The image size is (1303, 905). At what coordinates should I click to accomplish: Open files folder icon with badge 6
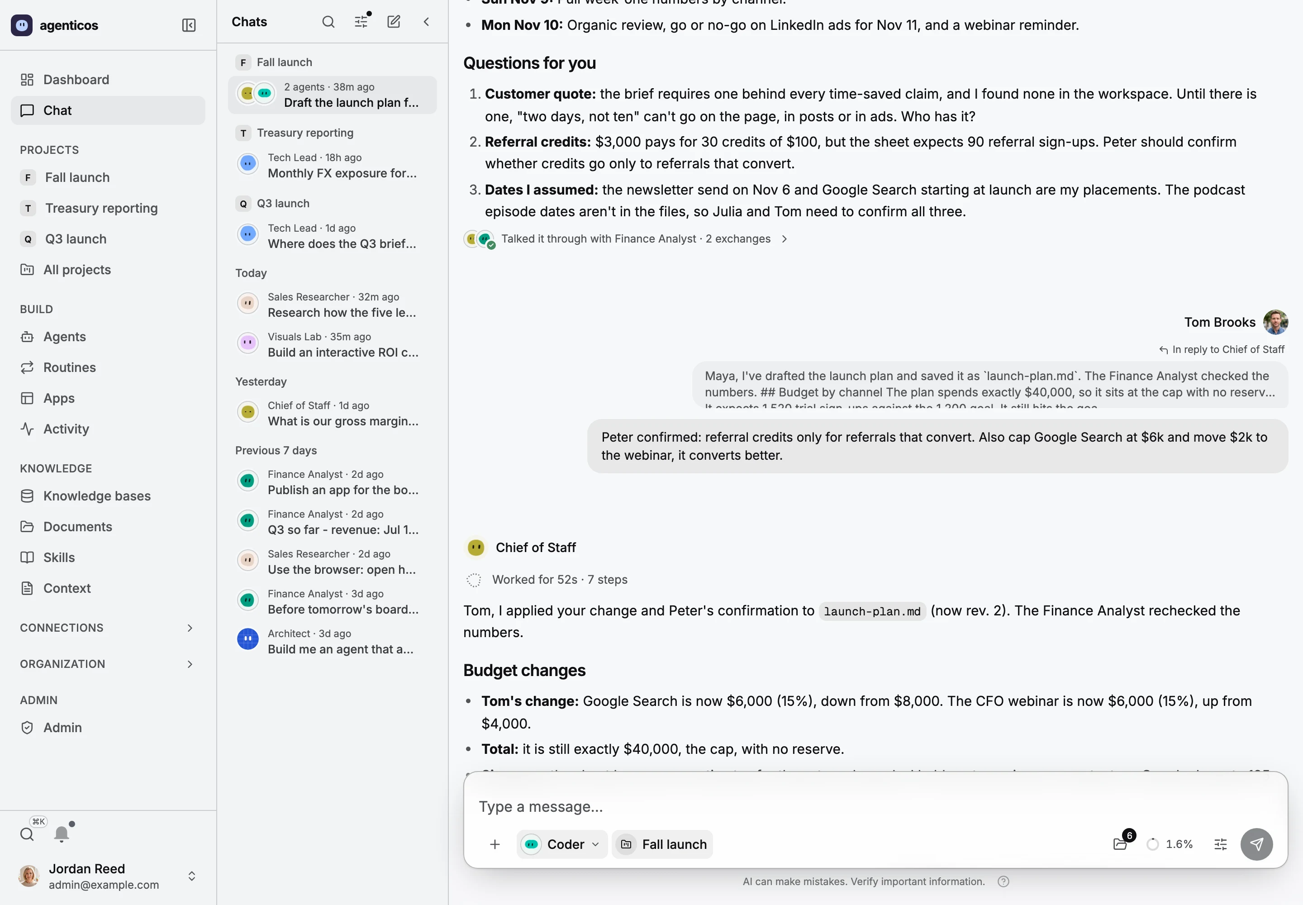click(1120, 844)
